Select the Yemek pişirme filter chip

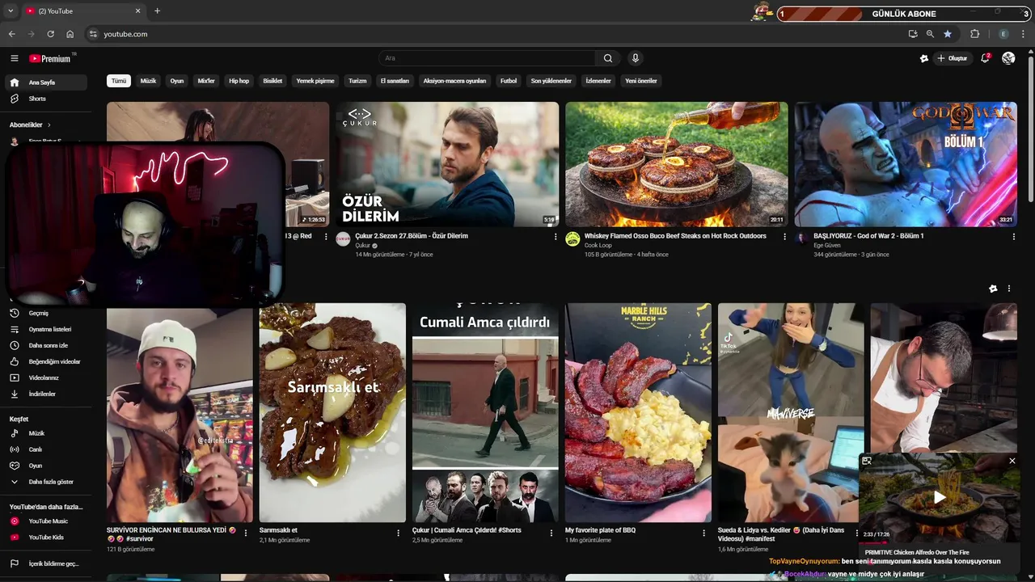315,81
